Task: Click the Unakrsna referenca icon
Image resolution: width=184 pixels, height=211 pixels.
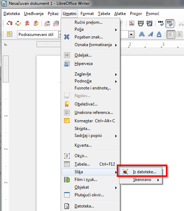Action: [67, 112]
